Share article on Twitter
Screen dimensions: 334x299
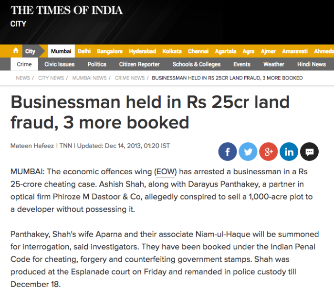248,151
